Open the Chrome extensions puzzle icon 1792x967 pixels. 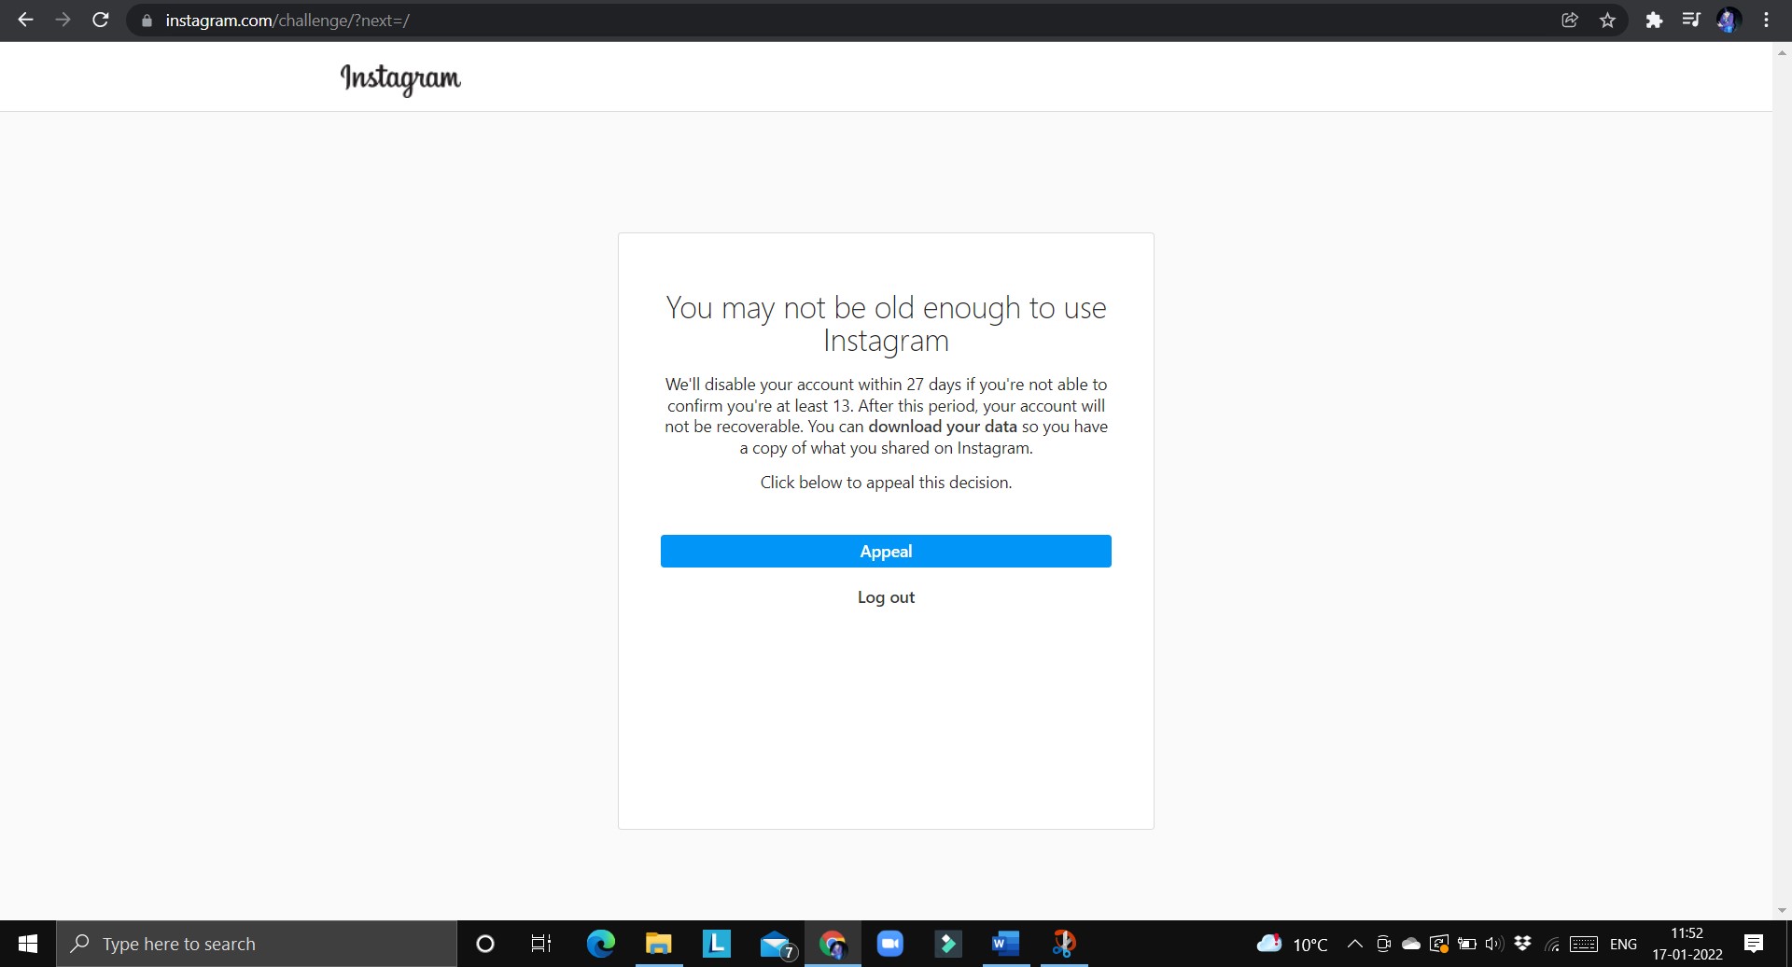point(1654,20)
